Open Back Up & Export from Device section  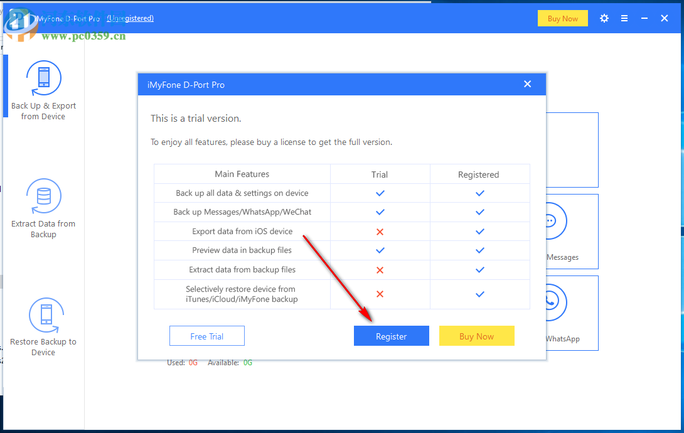43,91
